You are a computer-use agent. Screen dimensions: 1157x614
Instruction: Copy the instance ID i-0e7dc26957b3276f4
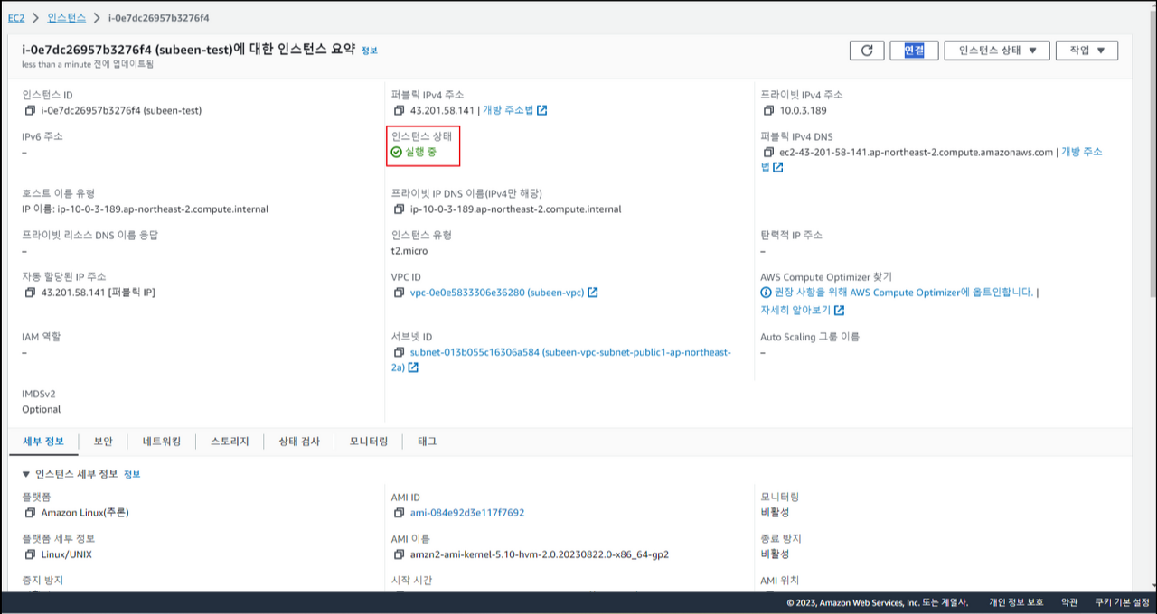pos(30,111)
